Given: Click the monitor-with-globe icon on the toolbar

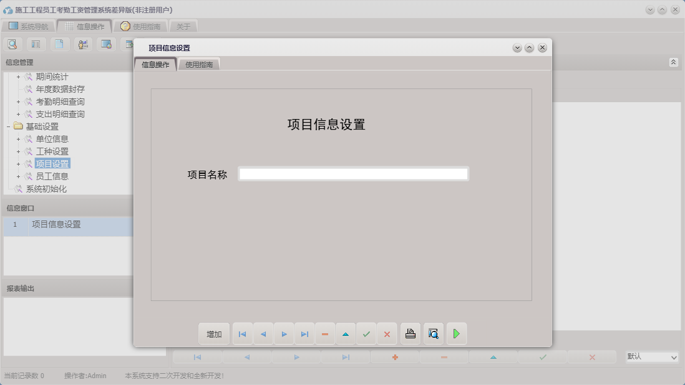Looking at the screenshot, I should click(106, 44).
